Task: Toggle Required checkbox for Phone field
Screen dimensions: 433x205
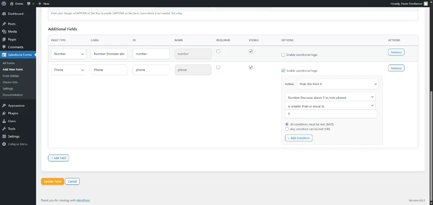Action: click(218, 67)
